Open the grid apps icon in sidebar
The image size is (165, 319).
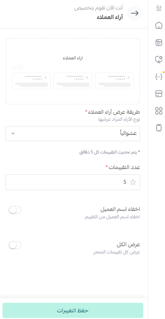coord(159,111)
